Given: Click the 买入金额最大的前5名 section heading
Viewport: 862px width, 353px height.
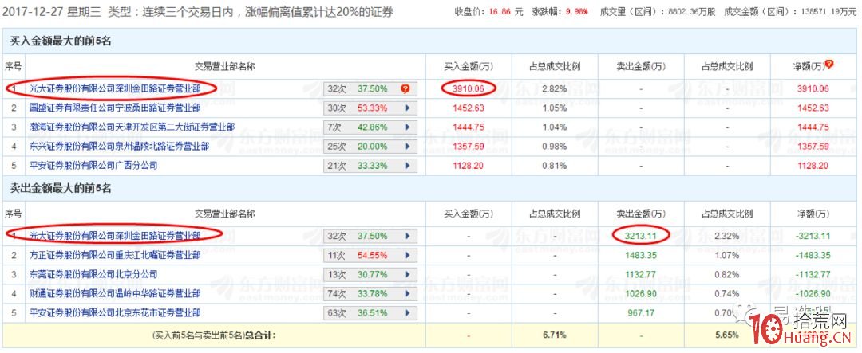Looking at the screenshot, I should (x=61, y=41).
